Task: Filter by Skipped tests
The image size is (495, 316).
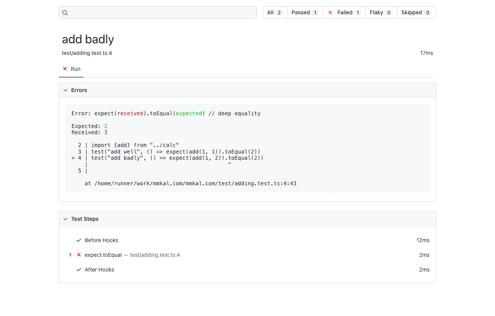Action: coord(416,12)
